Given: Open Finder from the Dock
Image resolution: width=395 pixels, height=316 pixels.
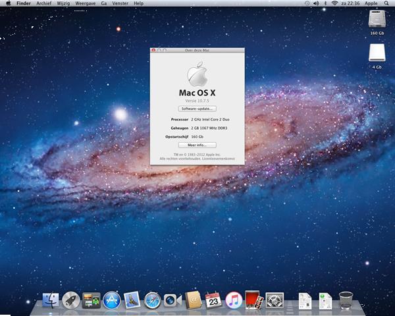Looking at the screenshot, I should [51, 300].
